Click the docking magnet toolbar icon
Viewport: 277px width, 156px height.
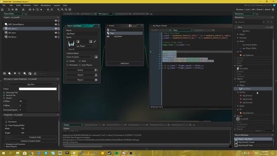(70, 10)
